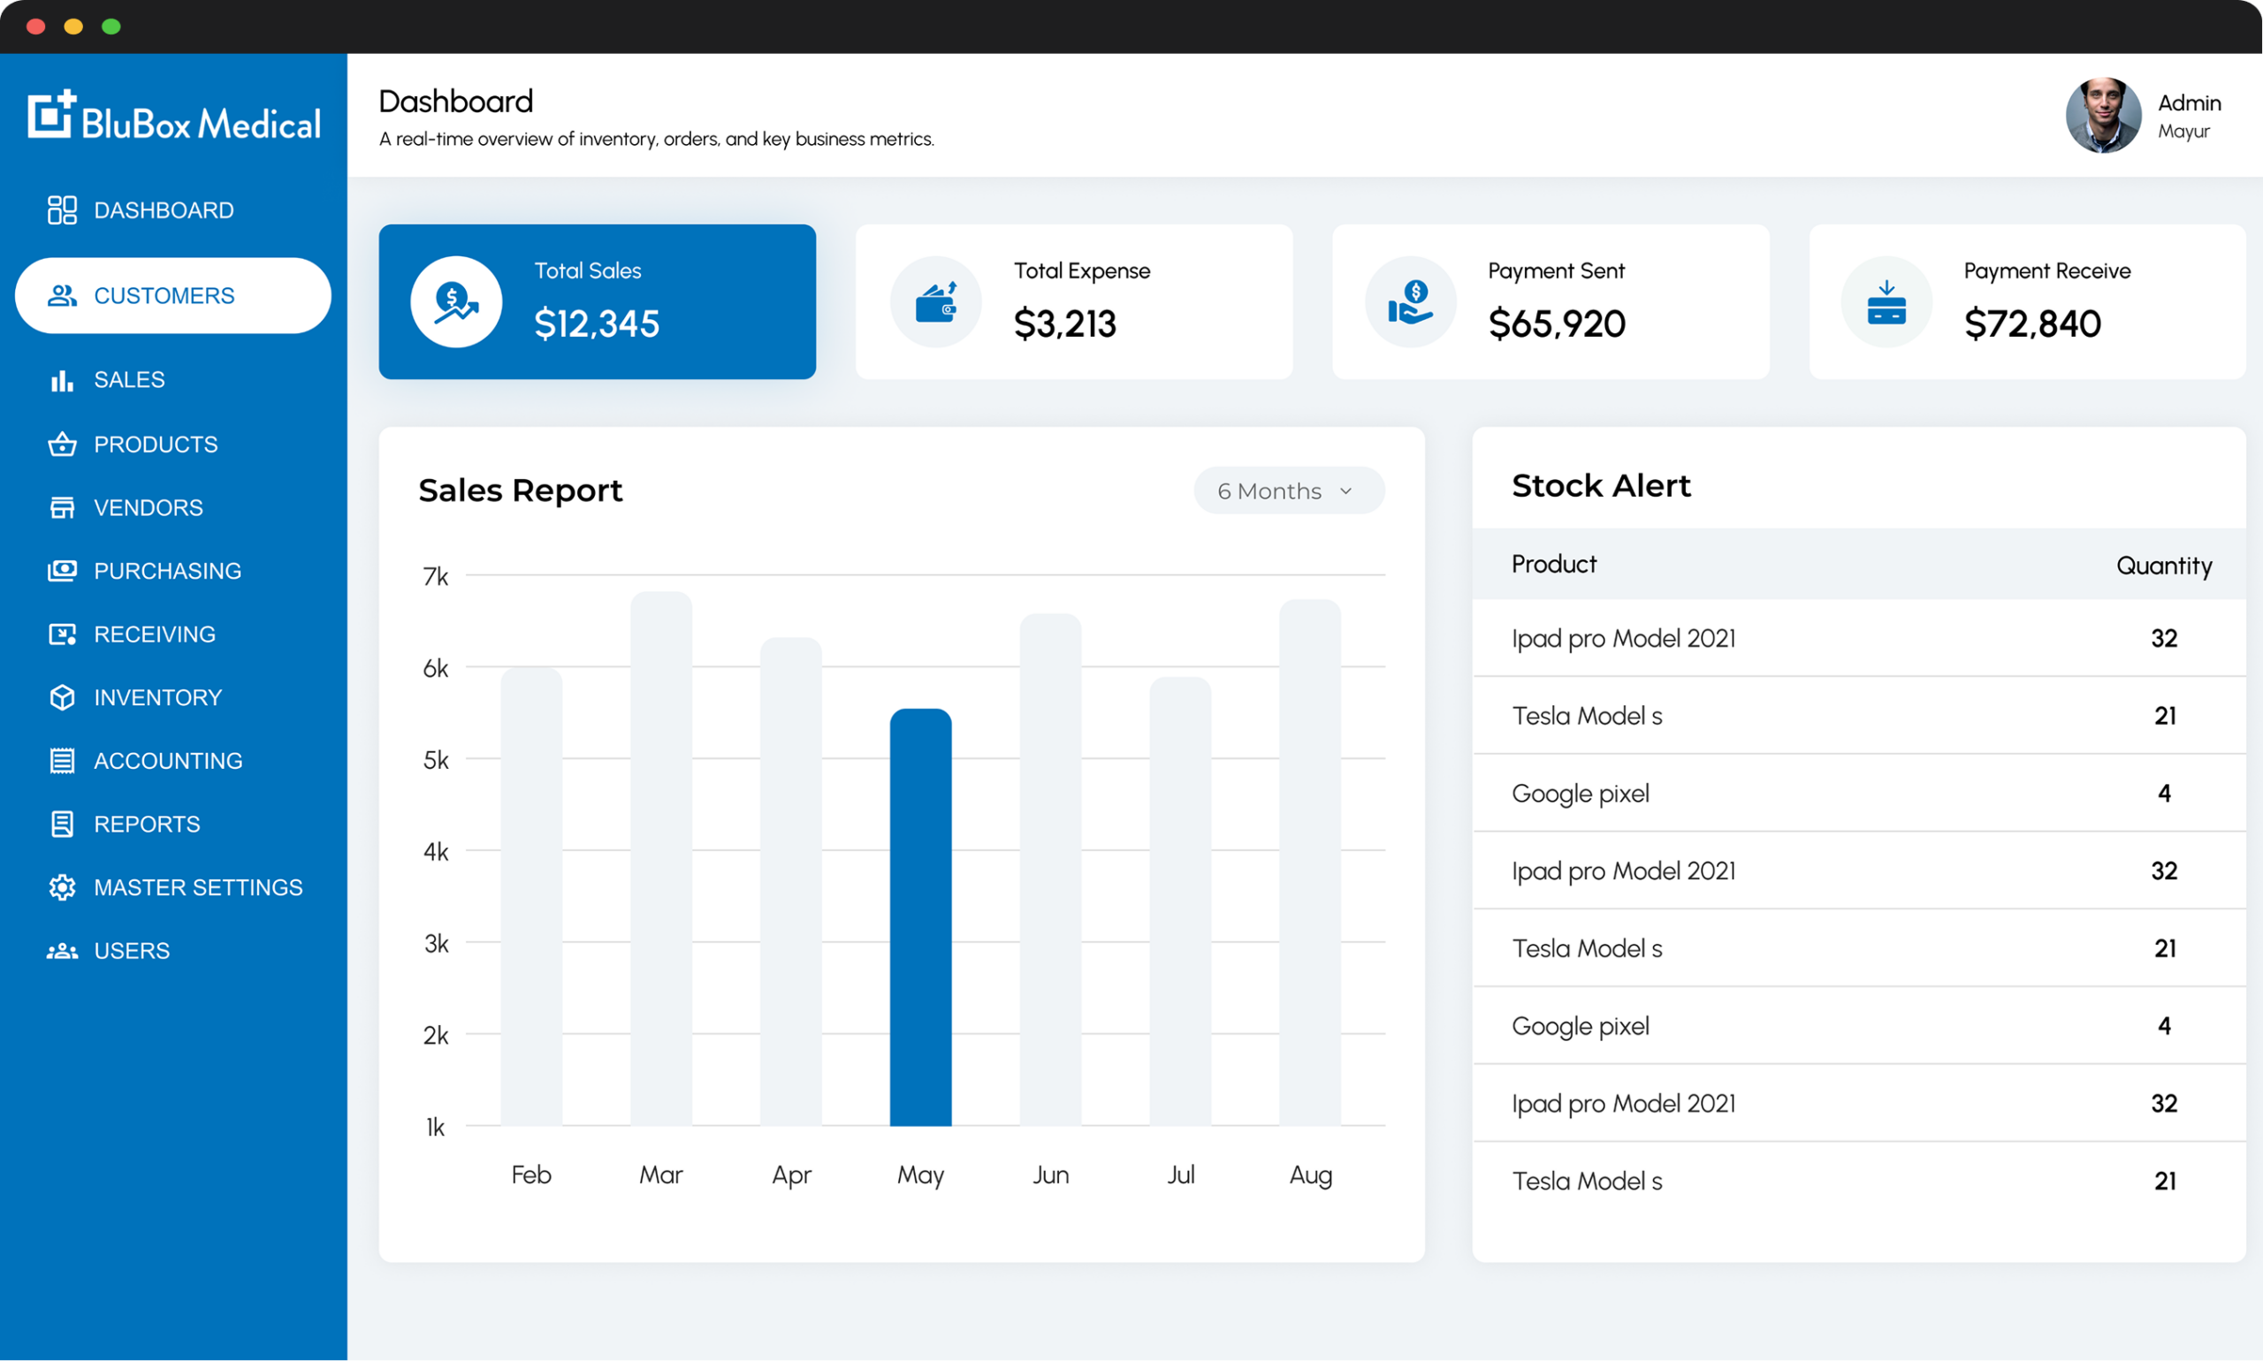Click the BluBox Medical logo
The height and width of the screenshot is (1361, 2263).
point(174,118)
